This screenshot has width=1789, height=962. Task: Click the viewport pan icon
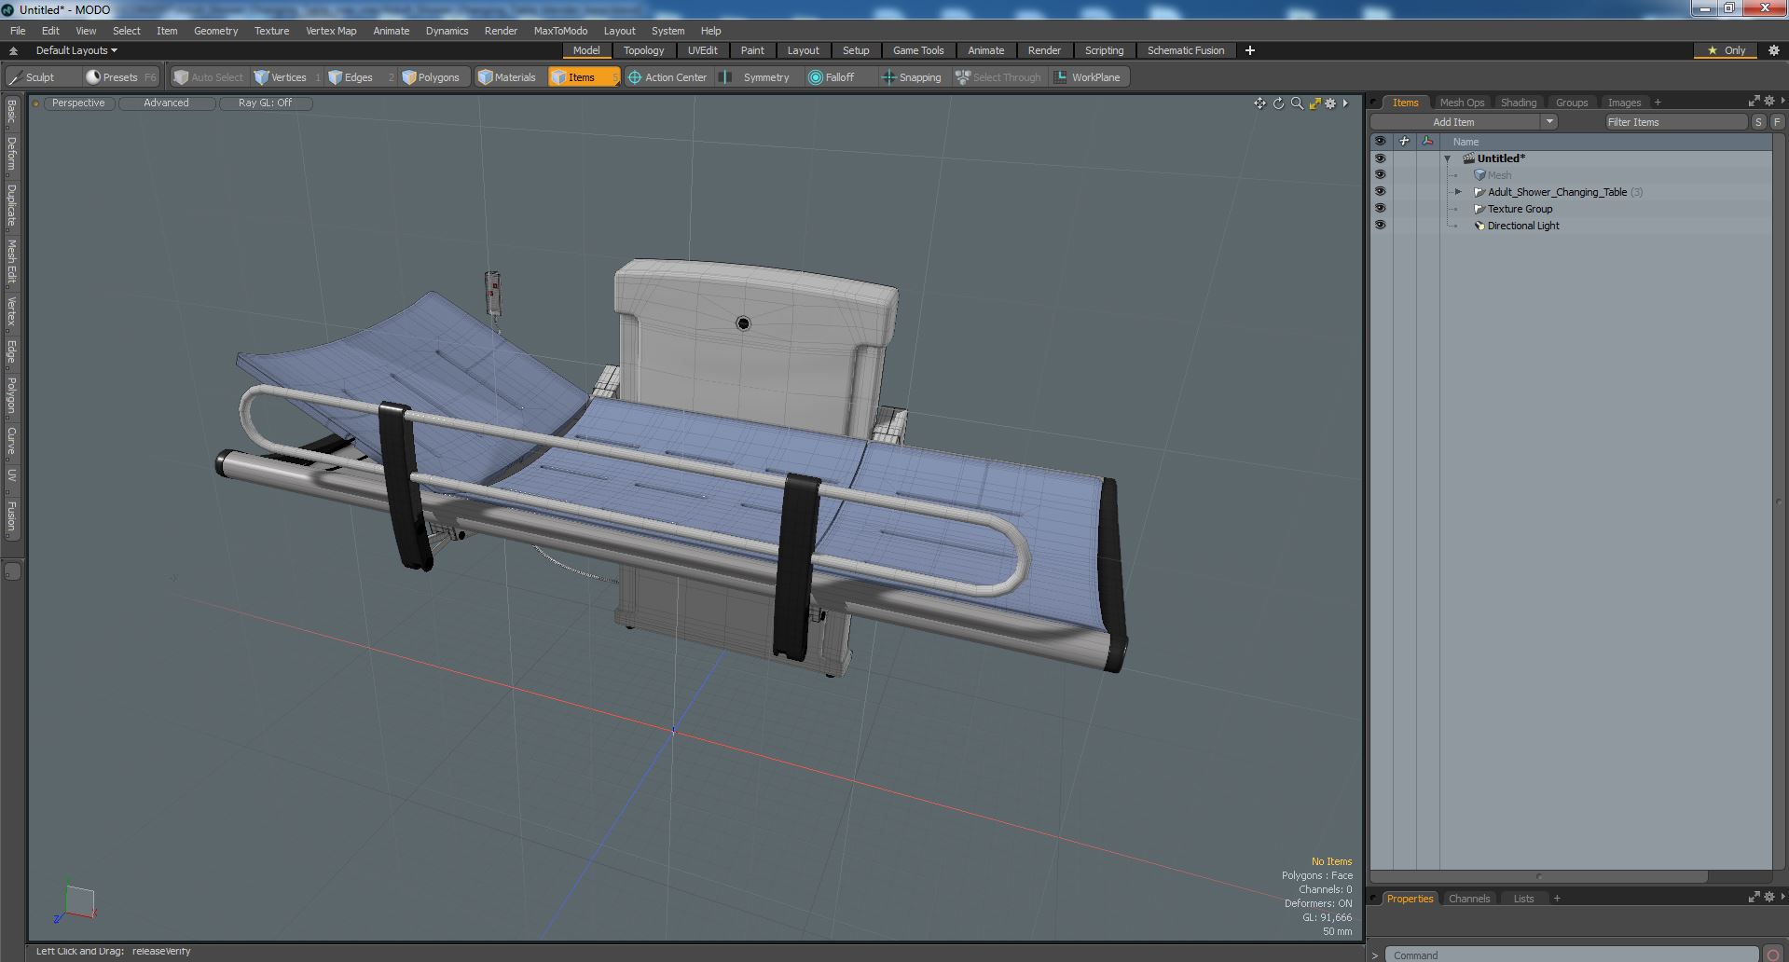[x=1259, y=103]
